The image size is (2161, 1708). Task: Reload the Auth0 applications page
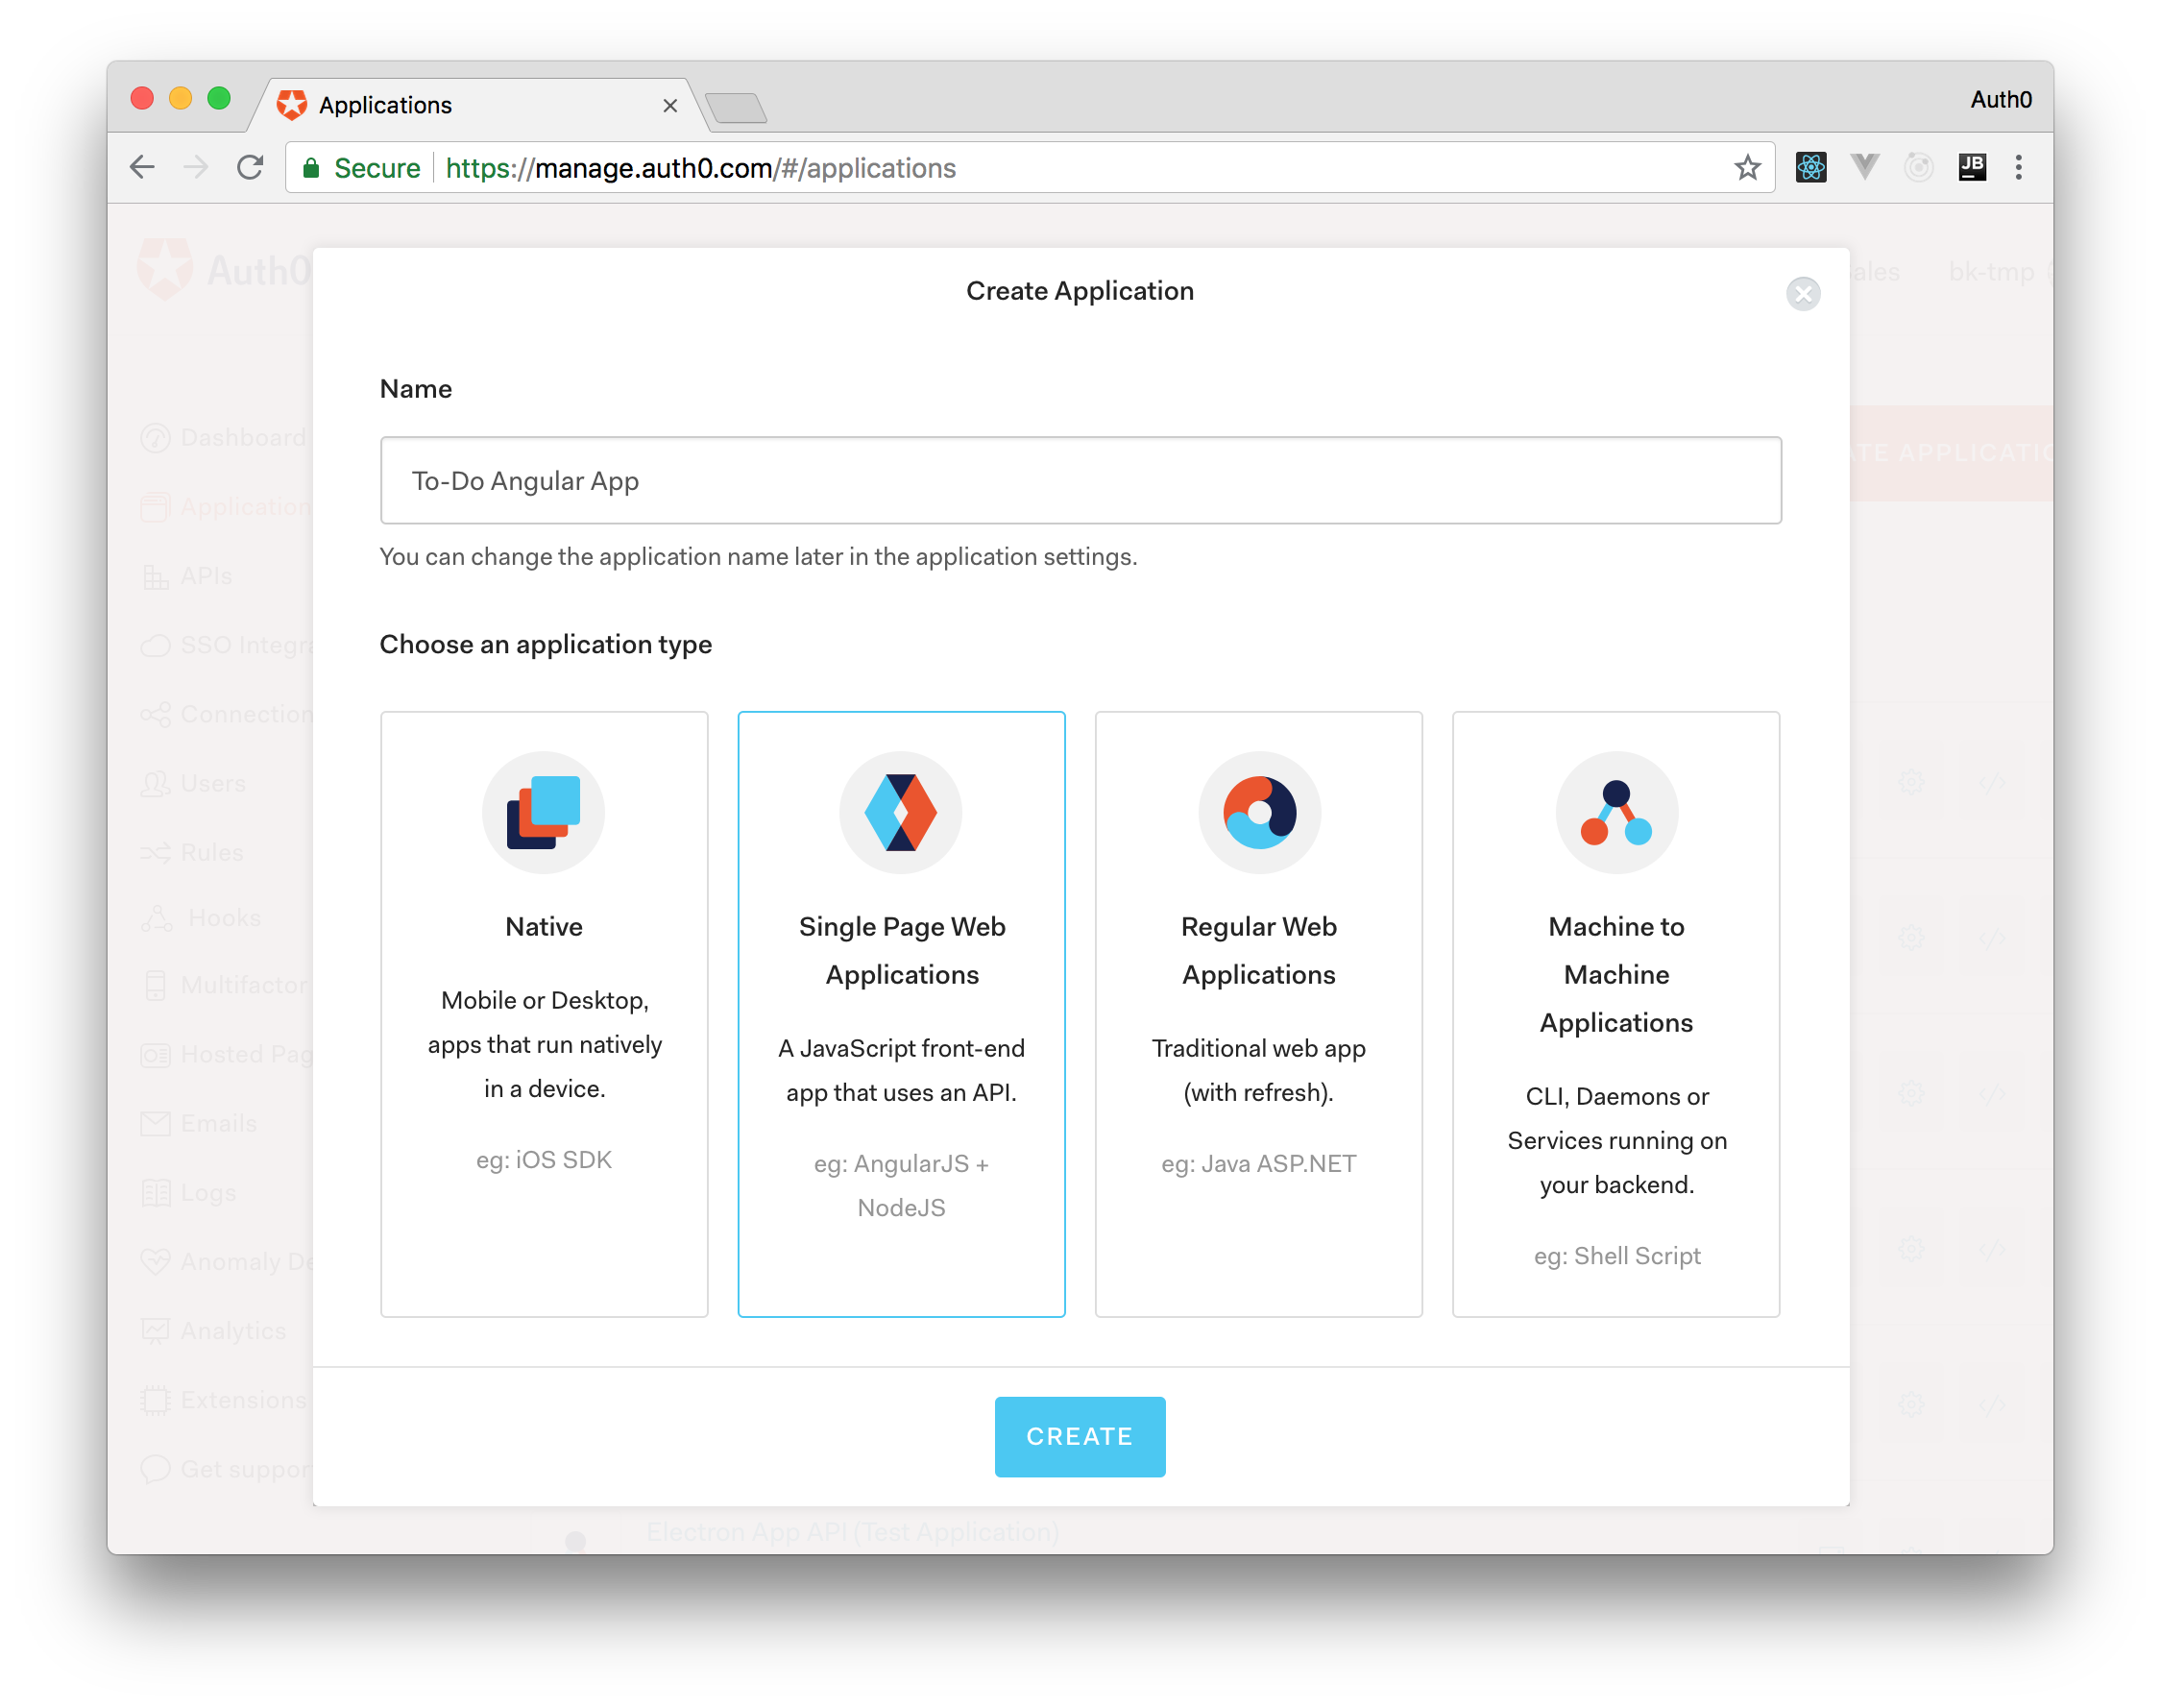249,167
